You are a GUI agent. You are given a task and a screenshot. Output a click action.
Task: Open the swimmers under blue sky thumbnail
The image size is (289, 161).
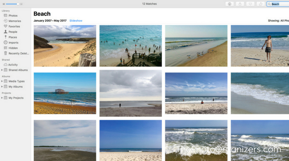point(196,93)
